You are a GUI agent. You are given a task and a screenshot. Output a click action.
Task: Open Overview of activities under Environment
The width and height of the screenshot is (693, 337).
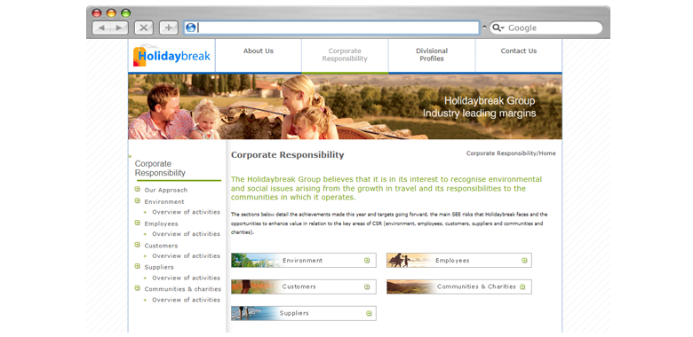pos(186,212)
